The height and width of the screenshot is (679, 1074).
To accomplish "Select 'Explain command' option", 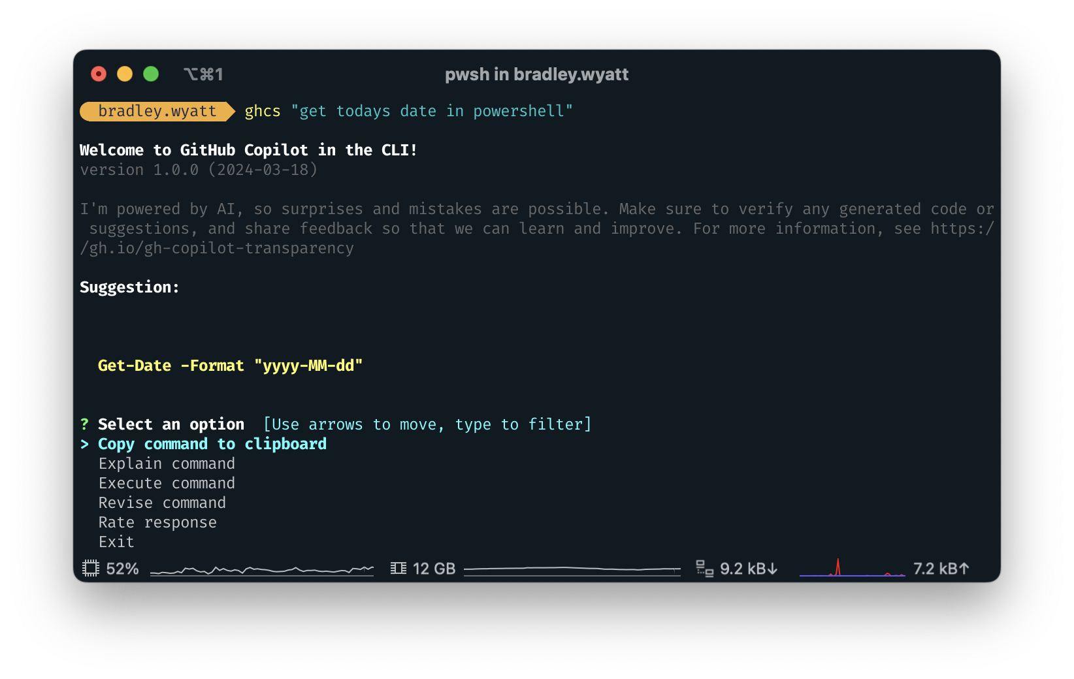I will [167, 464].
